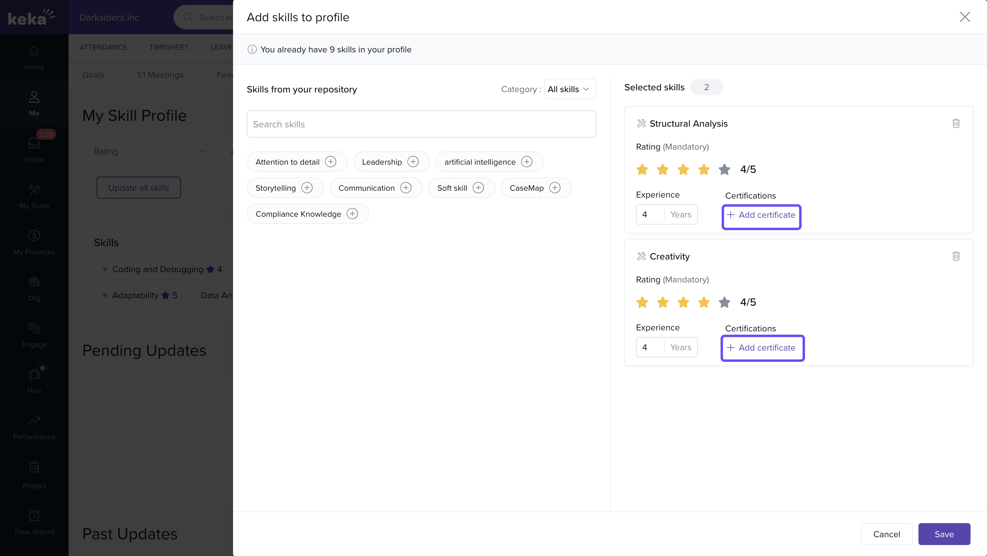Expand the Rating filter dropdown
Image resolution: width=987 pixels, height=556 pixels.
(150, 152)
